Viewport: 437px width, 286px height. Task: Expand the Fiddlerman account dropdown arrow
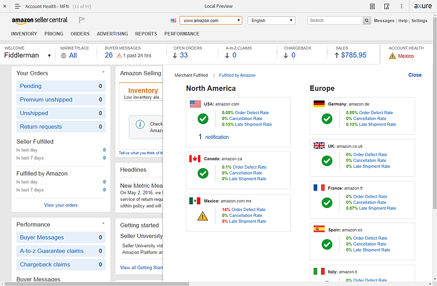[x=49, y=55]
